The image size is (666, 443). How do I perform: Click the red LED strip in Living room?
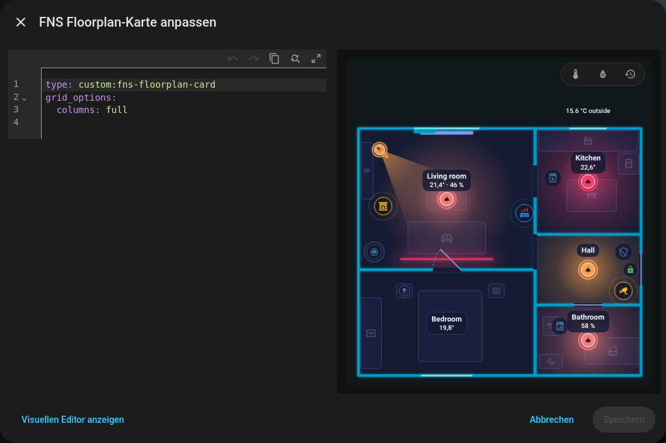[446, 259]
